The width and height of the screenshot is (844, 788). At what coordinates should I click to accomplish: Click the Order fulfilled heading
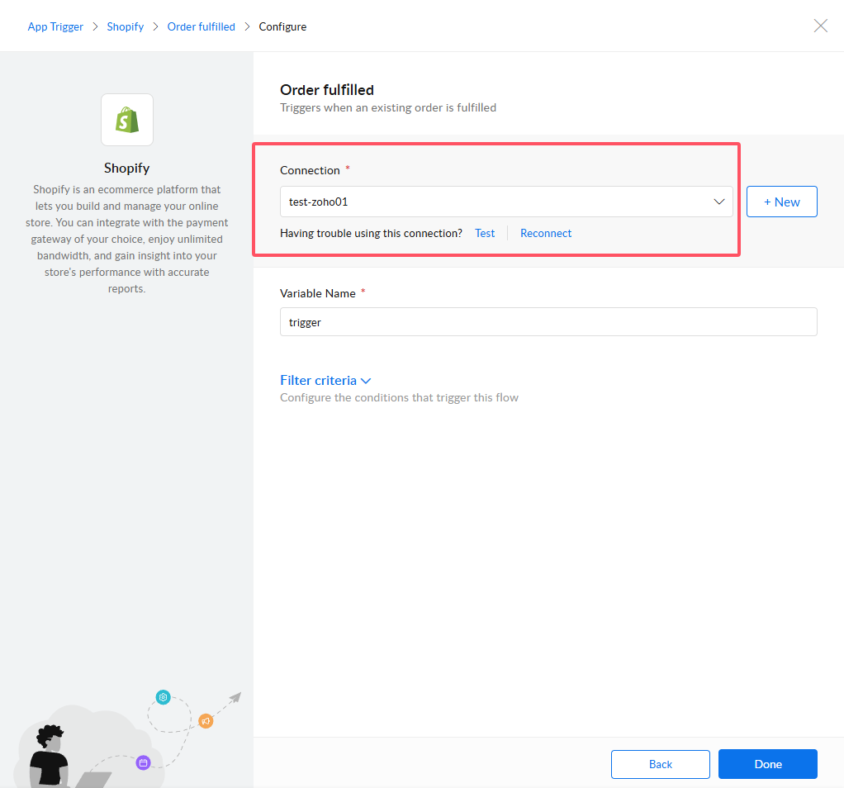[x=327, y=90]
